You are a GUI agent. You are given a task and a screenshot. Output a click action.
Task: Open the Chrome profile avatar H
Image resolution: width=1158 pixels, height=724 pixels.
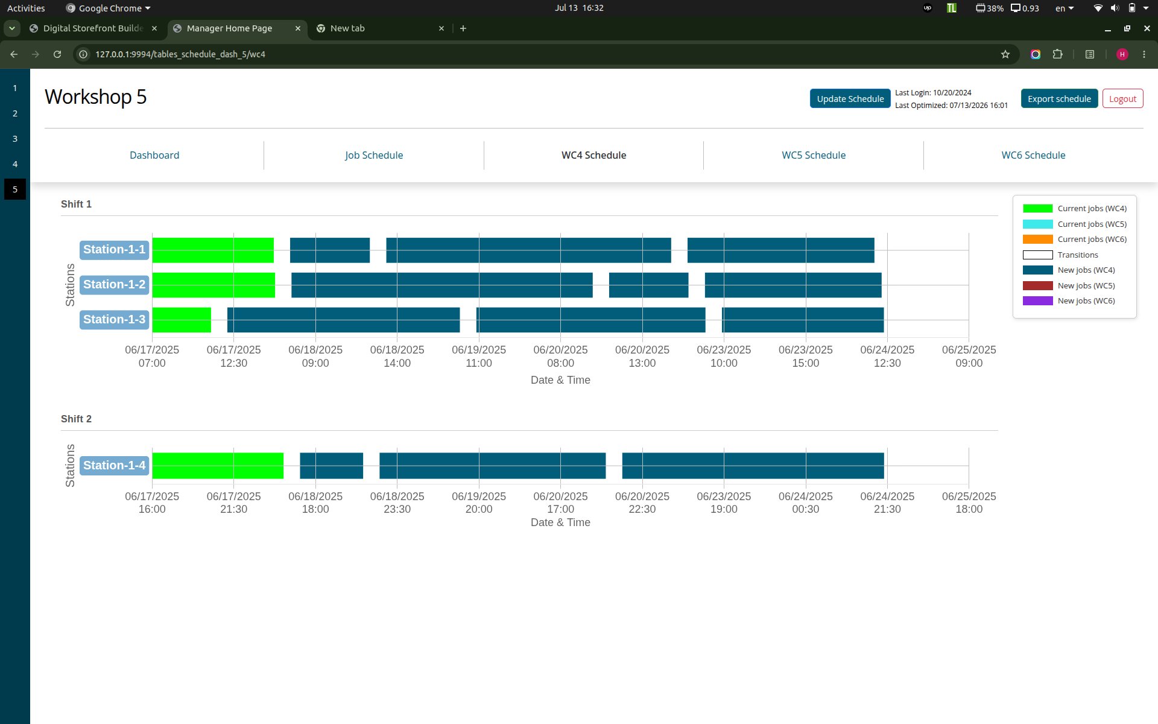(x=1122, y=54)
